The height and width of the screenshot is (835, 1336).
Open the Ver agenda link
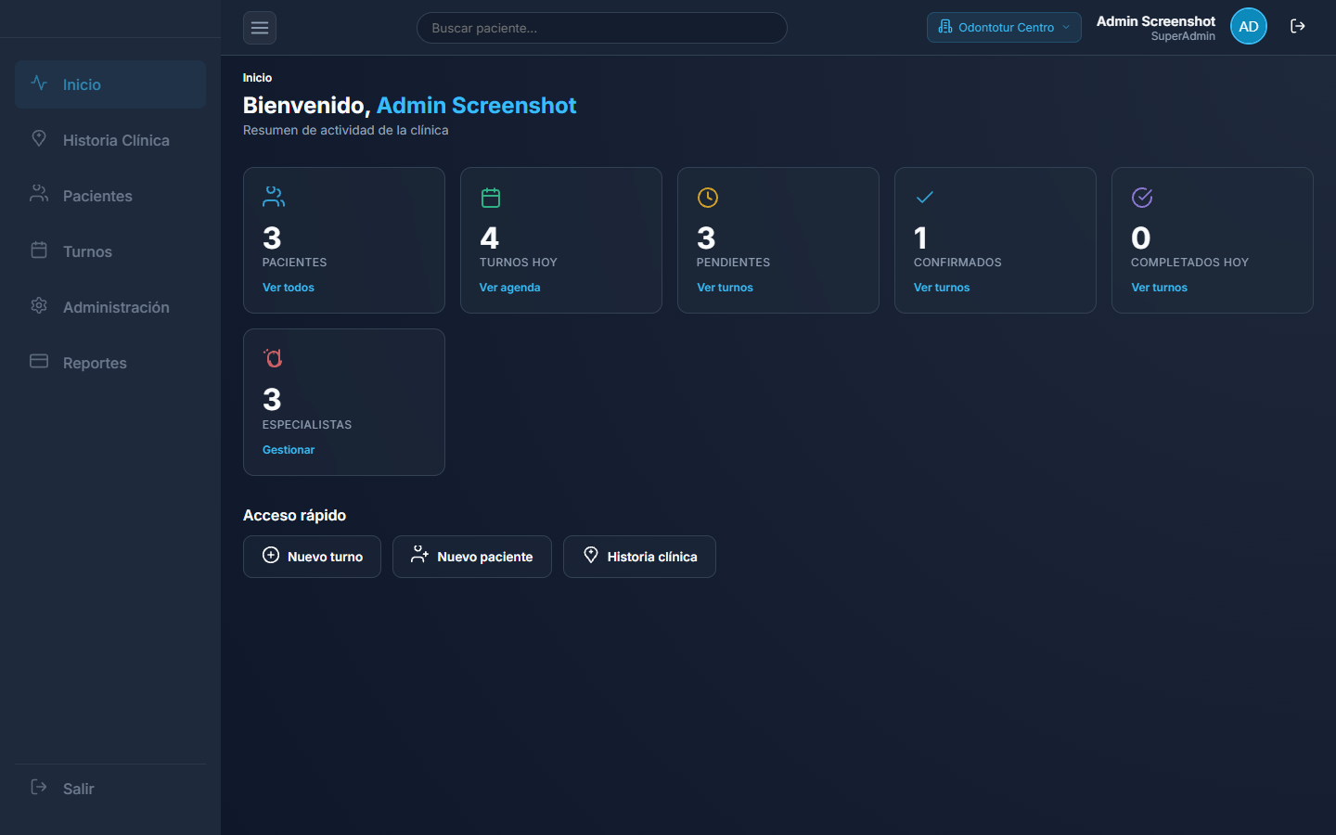509,288
